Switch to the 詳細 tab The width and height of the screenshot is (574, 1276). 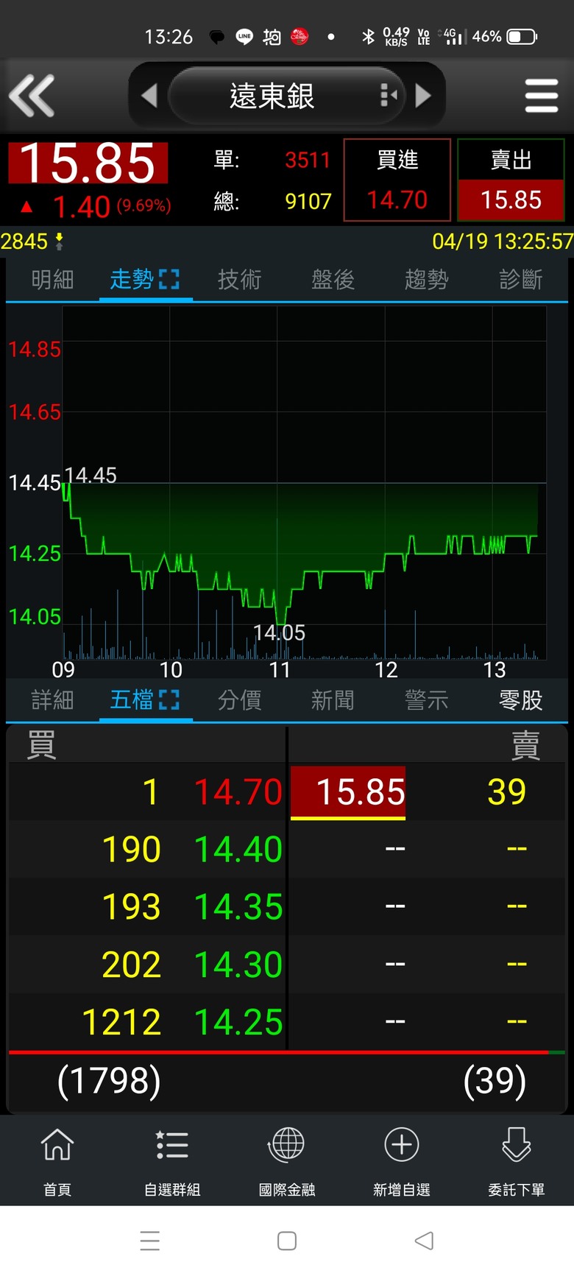pos(52,700)
